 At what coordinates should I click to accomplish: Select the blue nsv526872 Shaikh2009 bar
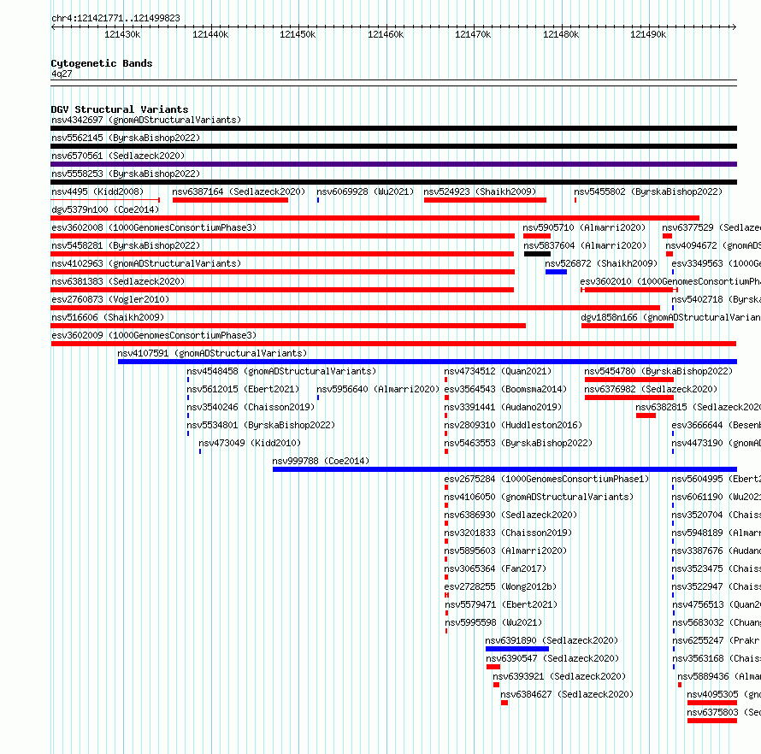click(556, 272)
